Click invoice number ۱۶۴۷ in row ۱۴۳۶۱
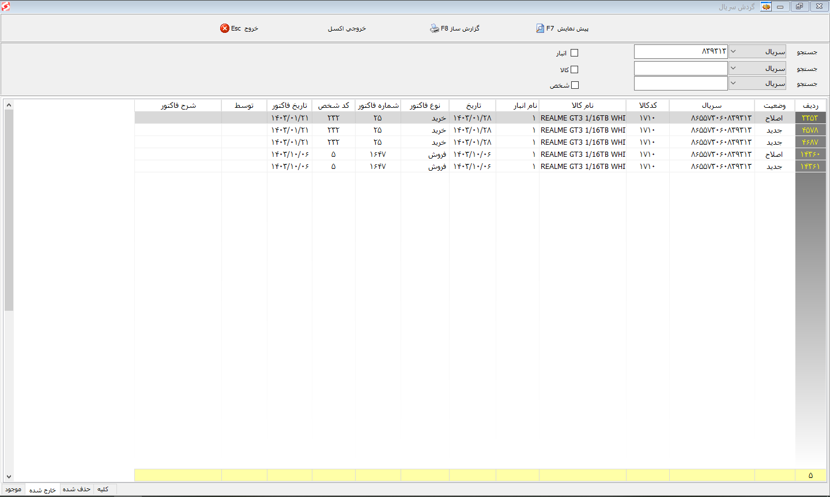 [378, 166]
